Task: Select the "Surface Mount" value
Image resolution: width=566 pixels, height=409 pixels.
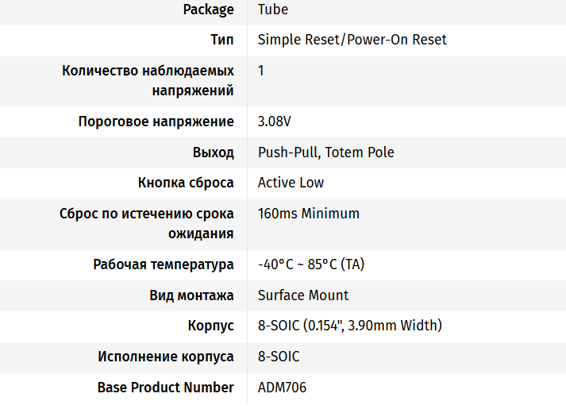Action: (302, 295)
